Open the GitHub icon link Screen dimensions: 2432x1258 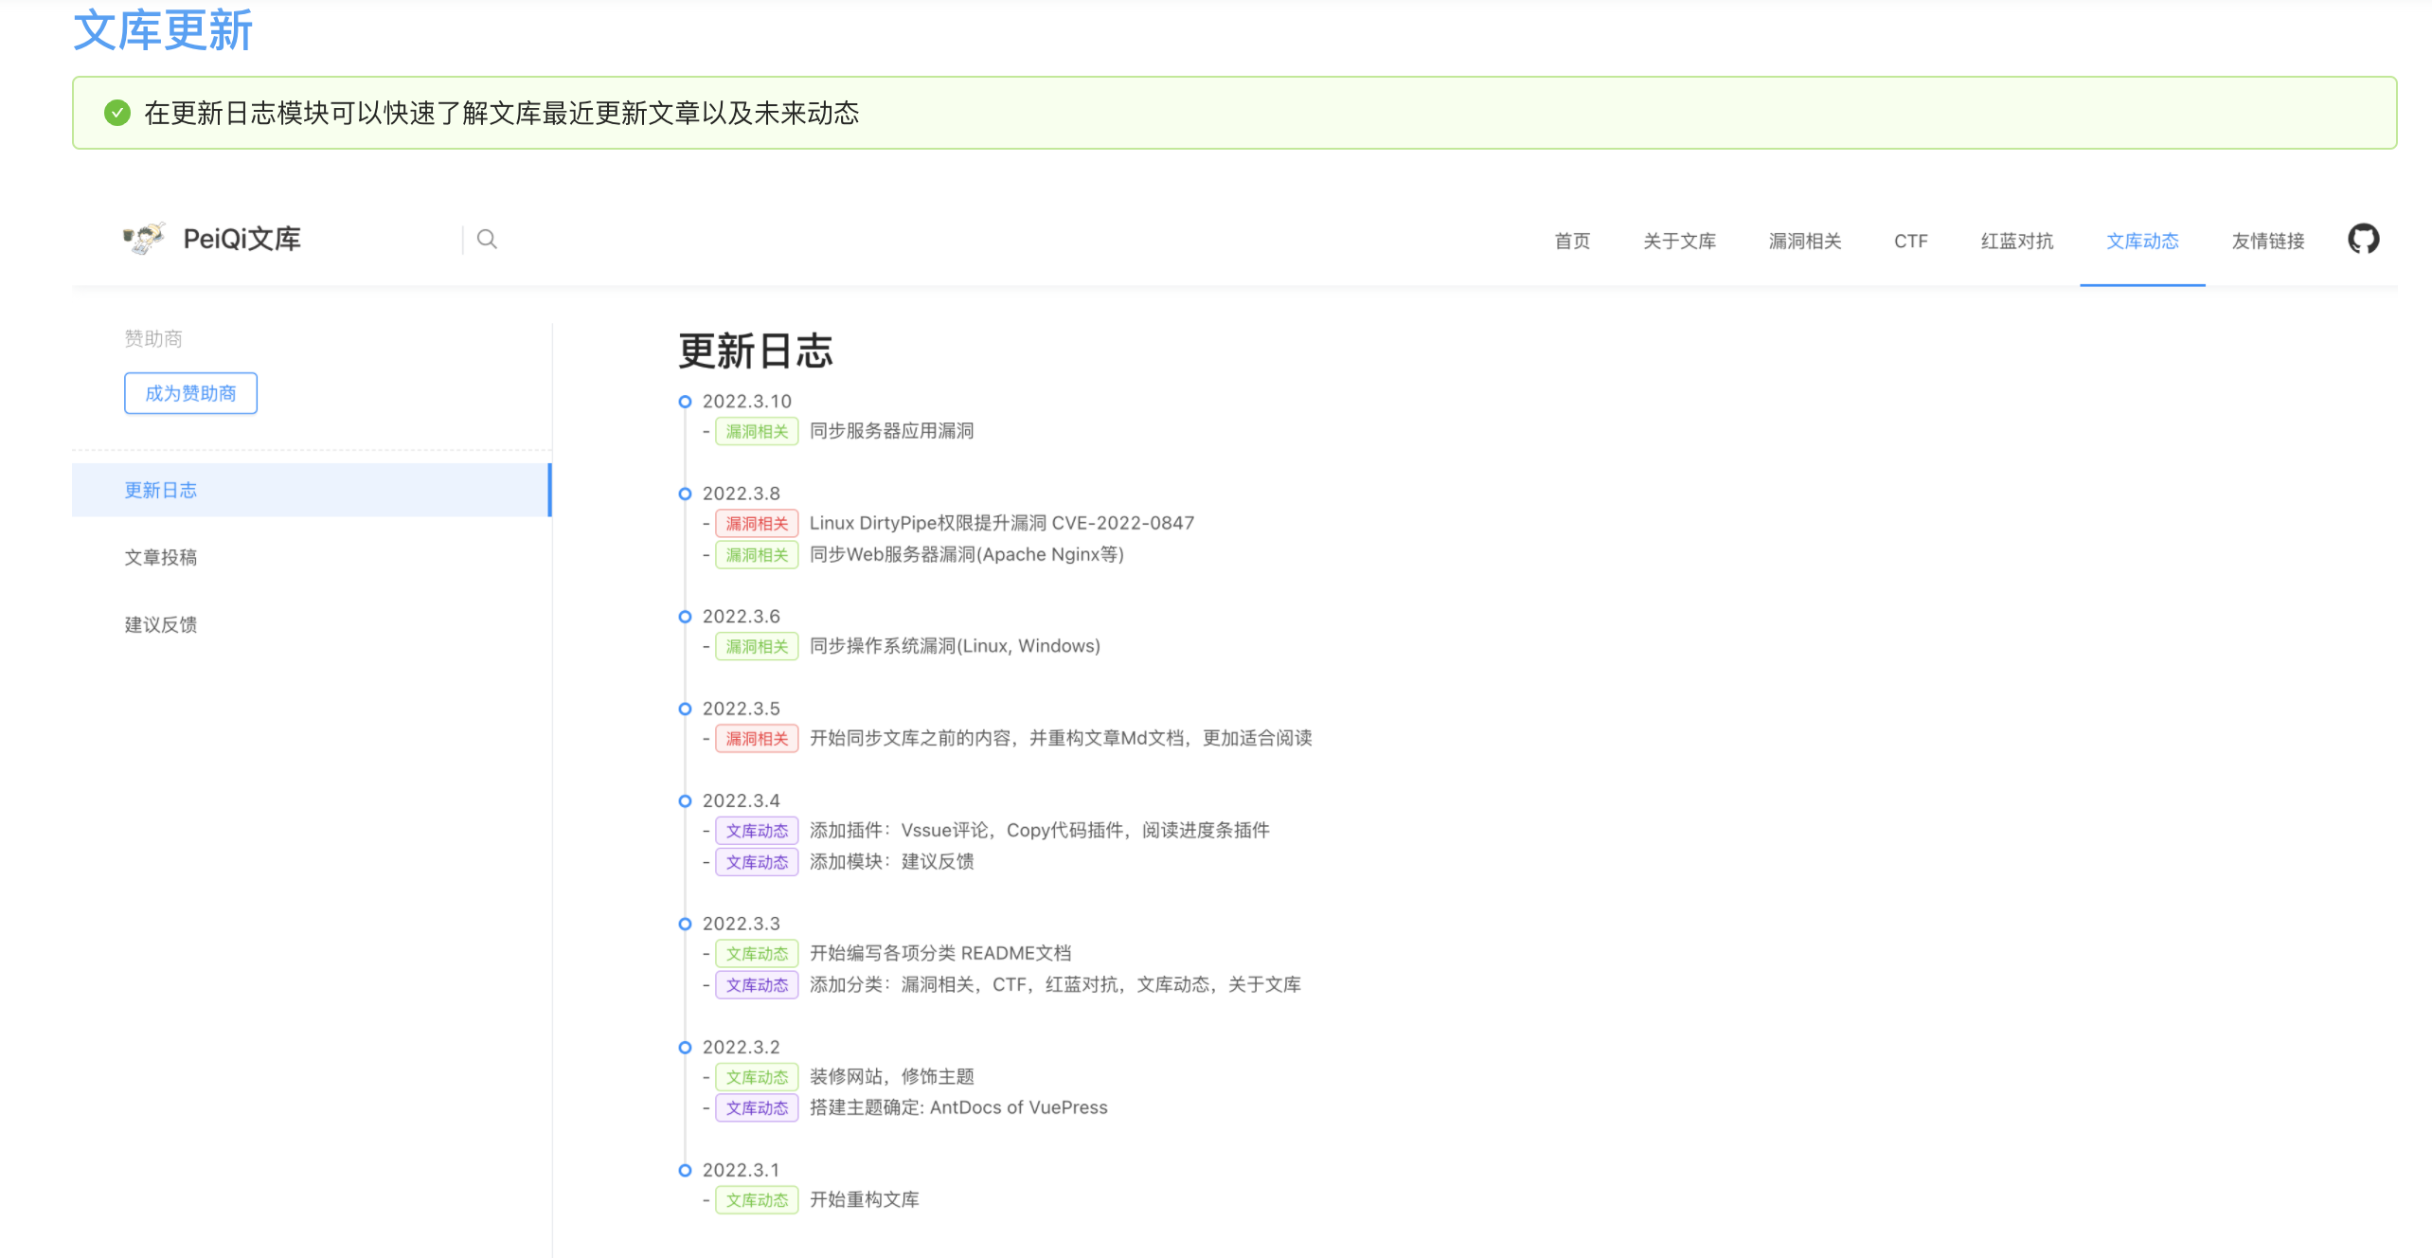pyautogui.click(x=2363, y=239)
